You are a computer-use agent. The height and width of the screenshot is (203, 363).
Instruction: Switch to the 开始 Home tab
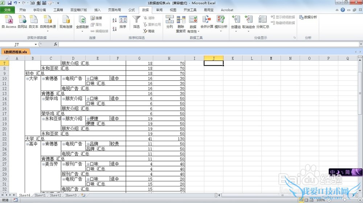(x=23, y=10)
